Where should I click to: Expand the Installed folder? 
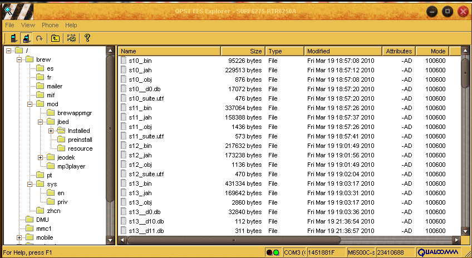[x=51, y=131]
